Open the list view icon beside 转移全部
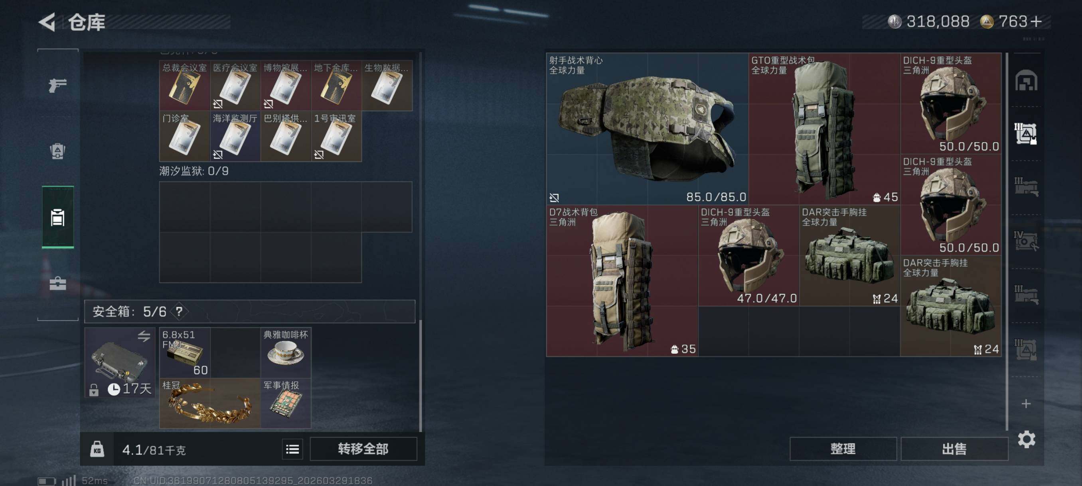This screenshot has height=486, width=1082. tap(292, 449)
